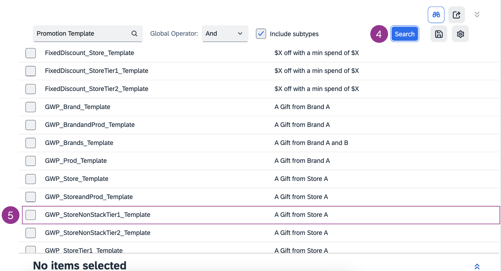Viewport: 501px width, 271px height.
Task: Uncheck the Include subtypes checkbox
Action: click(261, 34)
